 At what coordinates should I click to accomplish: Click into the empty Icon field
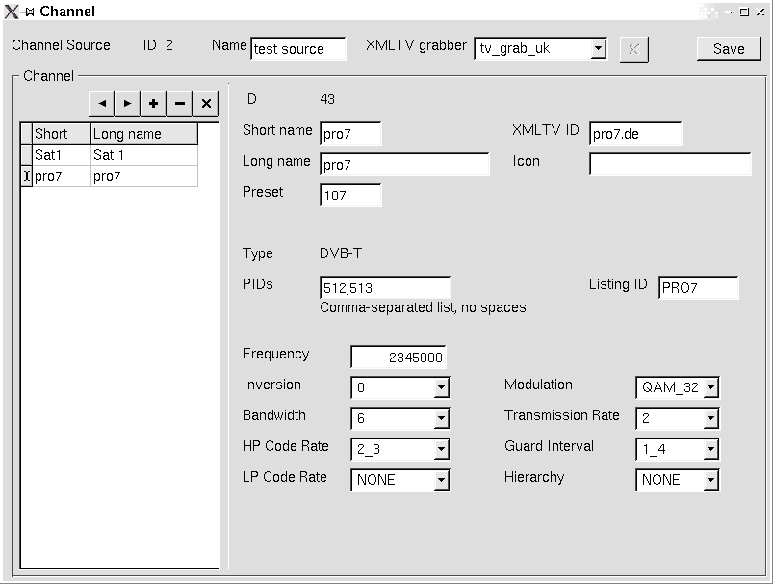(669, 165)
